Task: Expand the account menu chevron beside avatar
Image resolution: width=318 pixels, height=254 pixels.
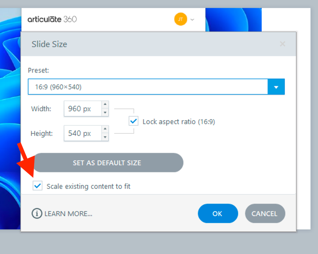Action: coord(192,20)
